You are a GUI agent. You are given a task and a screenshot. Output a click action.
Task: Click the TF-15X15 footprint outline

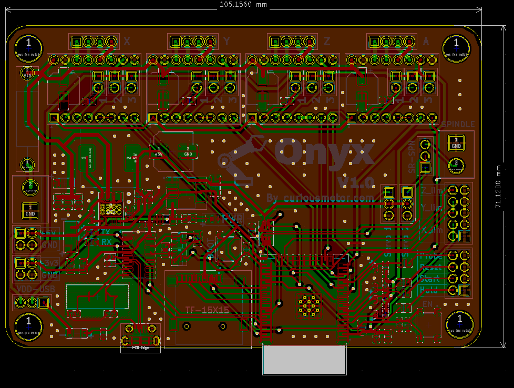tap(207, 310)
